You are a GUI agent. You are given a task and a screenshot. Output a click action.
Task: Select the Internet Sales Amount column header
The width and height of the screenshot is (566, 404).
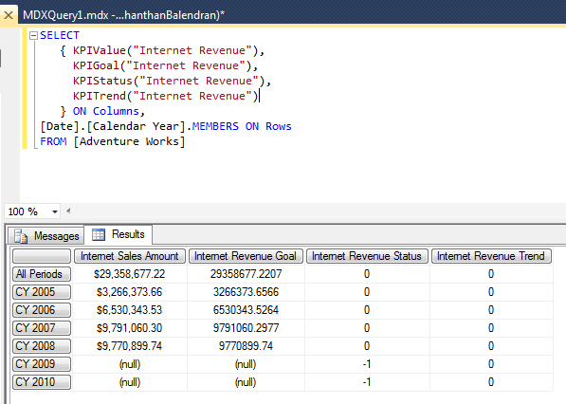point(130,256)
